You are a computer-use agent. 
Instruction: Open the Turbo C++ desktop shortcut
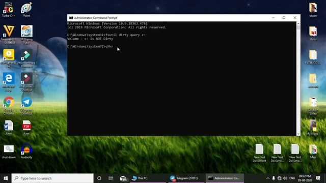(x=9, y=10)
